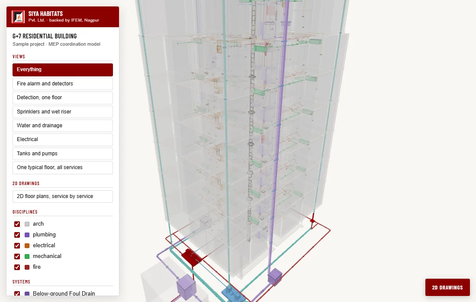Click the orange electrical color swatch
Screen dimensions: 476x302
[27, 246]
